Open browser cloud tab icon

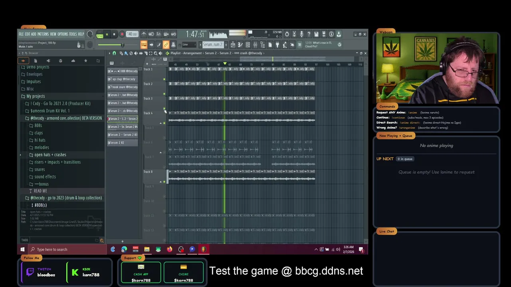pyautogui.click(x=73, y=61)
